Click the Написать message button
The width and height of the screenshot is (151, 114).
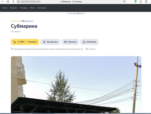70,42
